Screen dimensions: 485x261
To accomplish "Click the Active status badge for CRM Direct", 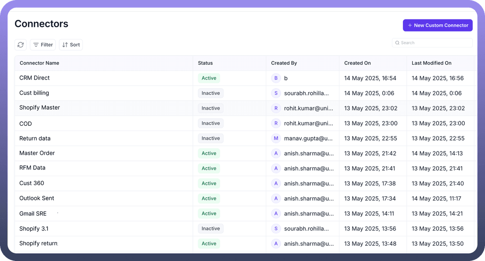I will 209,78.
